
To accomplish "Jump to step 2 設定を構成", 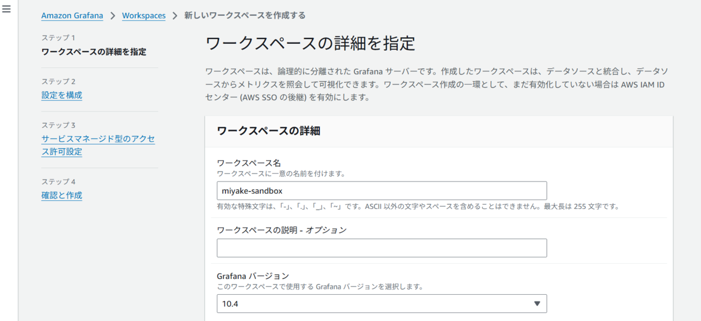I will [x=62, y=95].
